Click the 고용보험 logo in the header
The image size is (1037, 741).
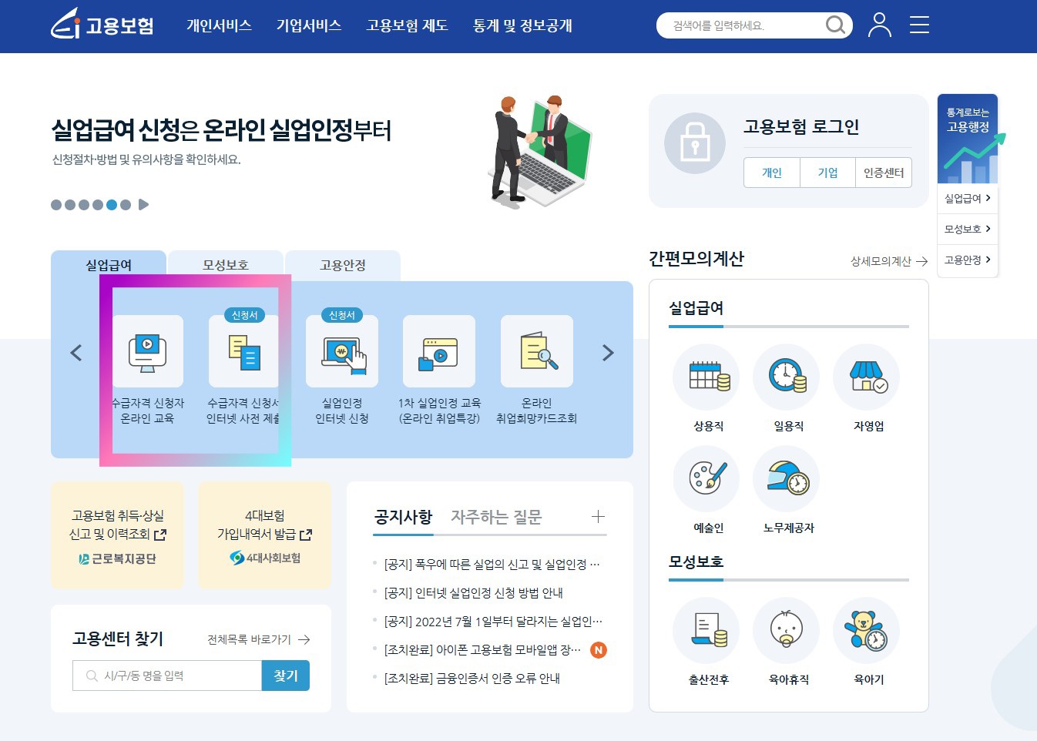pos(102,24)
